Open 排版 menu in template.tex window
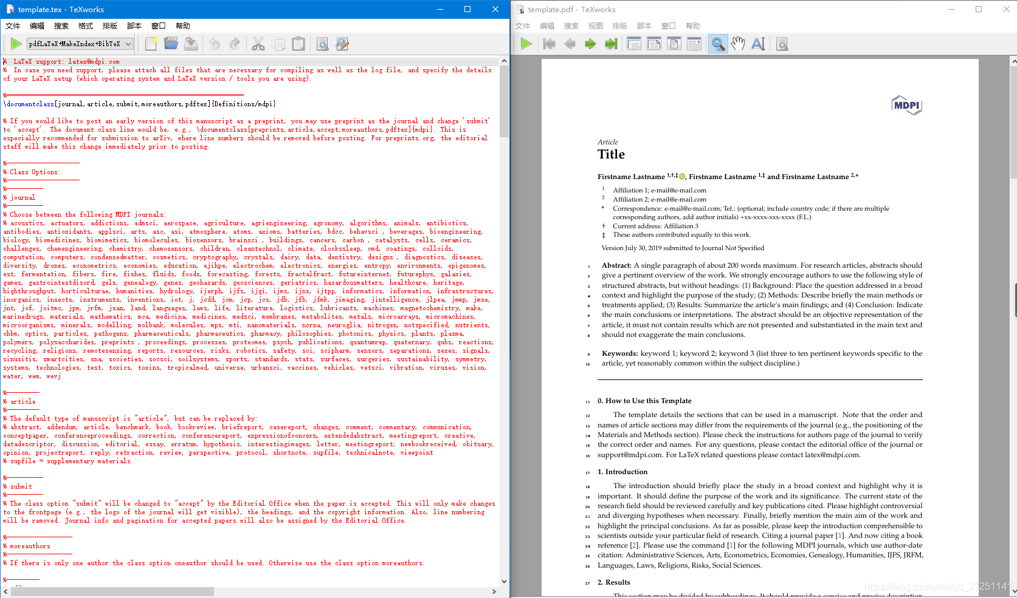The image size is (1017, 598). (110, 26)
